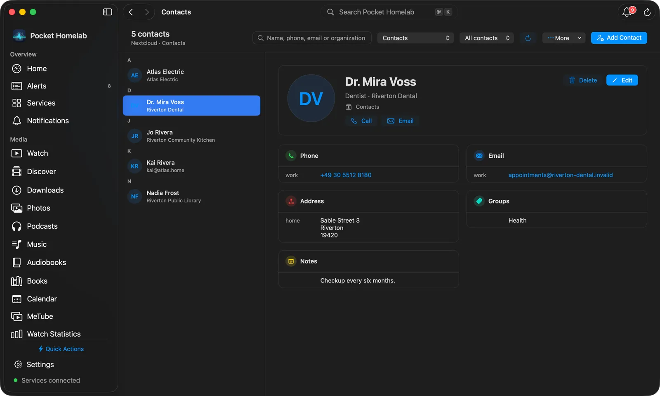Select Jo Rivera in the contact list

pos(191,136)
